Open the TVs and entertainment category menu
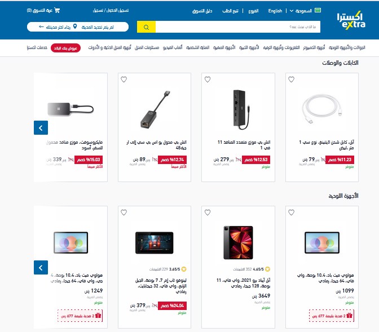Image resolution: width=379 pixels, height=332 pixels. 281,47
